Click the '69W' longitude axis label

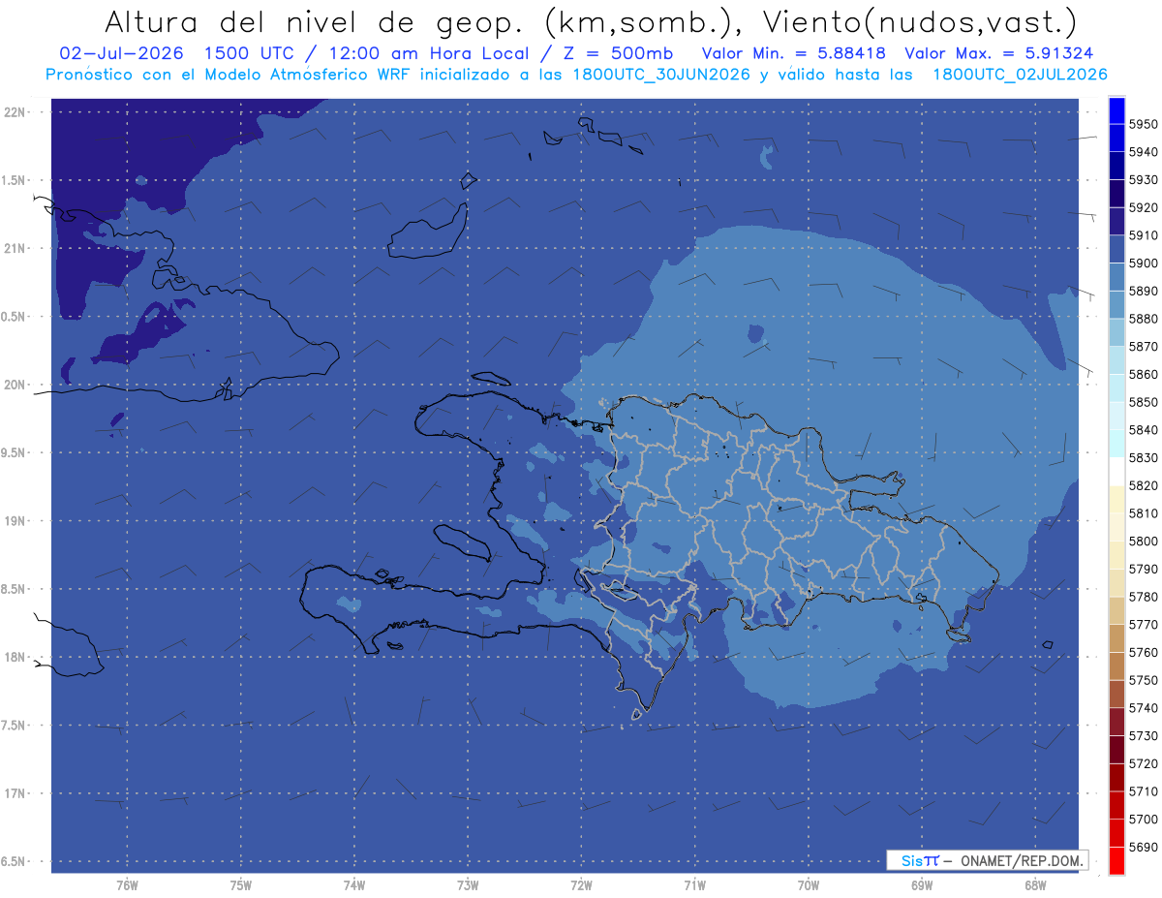[922, 885]
